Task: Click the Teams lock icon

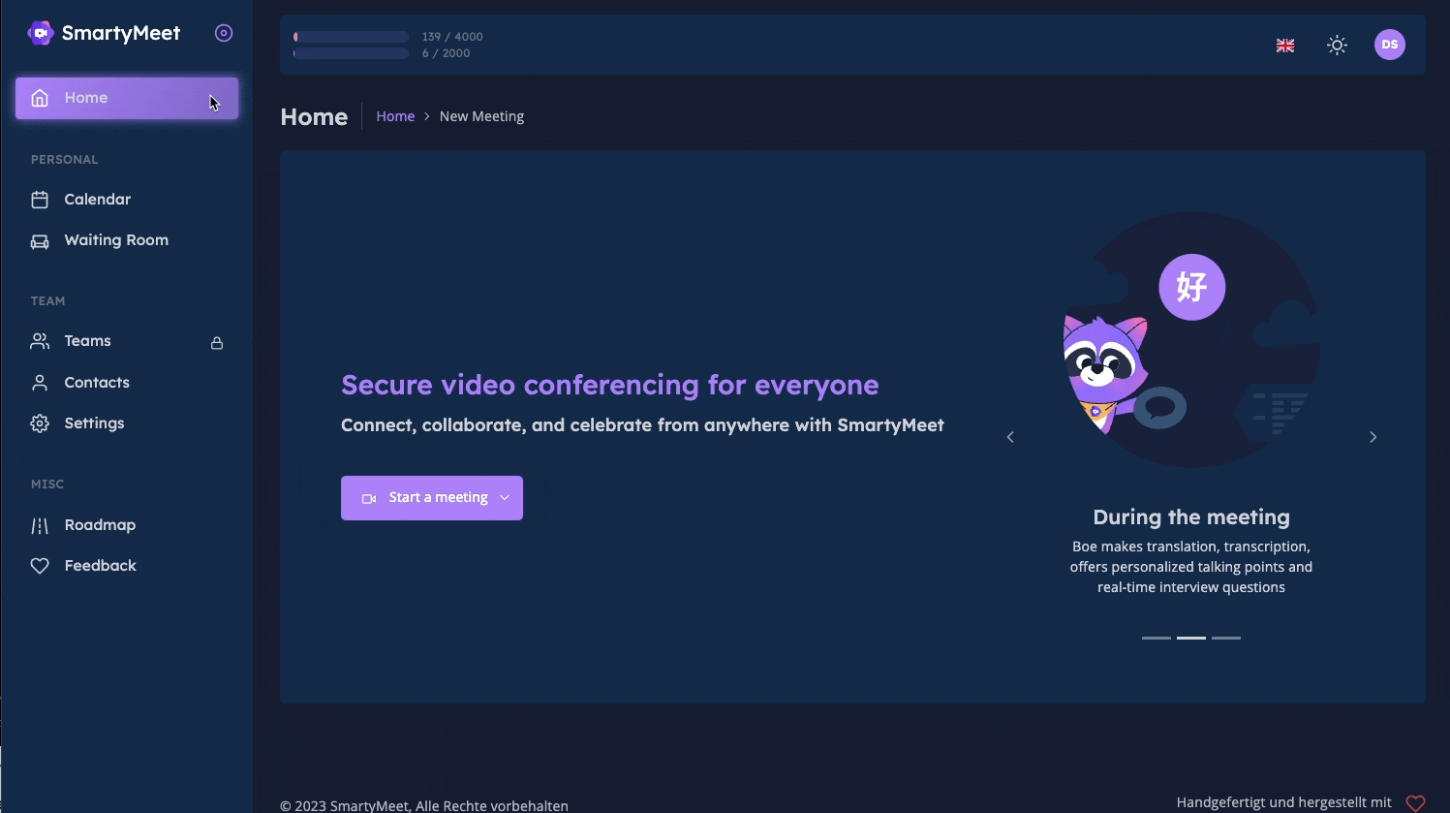Action: [x=217, y=343]
